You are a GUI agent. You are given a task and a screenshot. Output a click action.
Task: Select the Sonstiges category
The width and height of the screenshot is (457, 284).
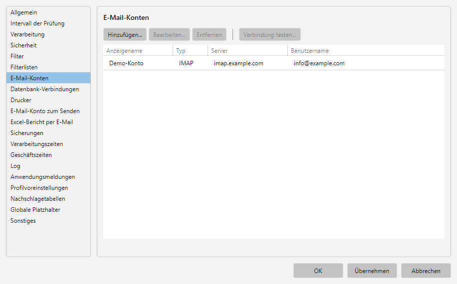(x=48, y=221)
